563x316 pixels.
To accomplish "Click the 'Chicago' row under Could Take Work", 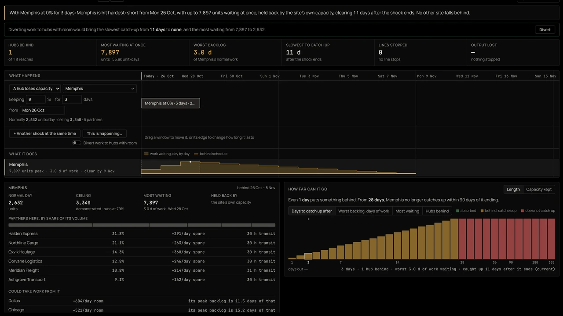I will pos(142,310).
